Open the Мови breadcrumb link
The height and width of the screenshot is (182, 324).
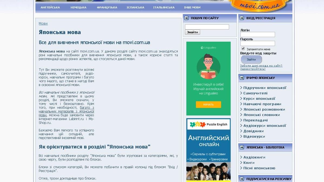(43, 24)
